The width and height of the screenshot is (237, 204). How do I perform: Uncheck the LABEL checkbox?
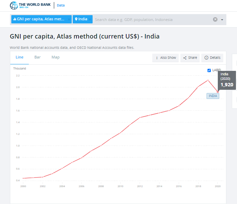tap(209, 70)
